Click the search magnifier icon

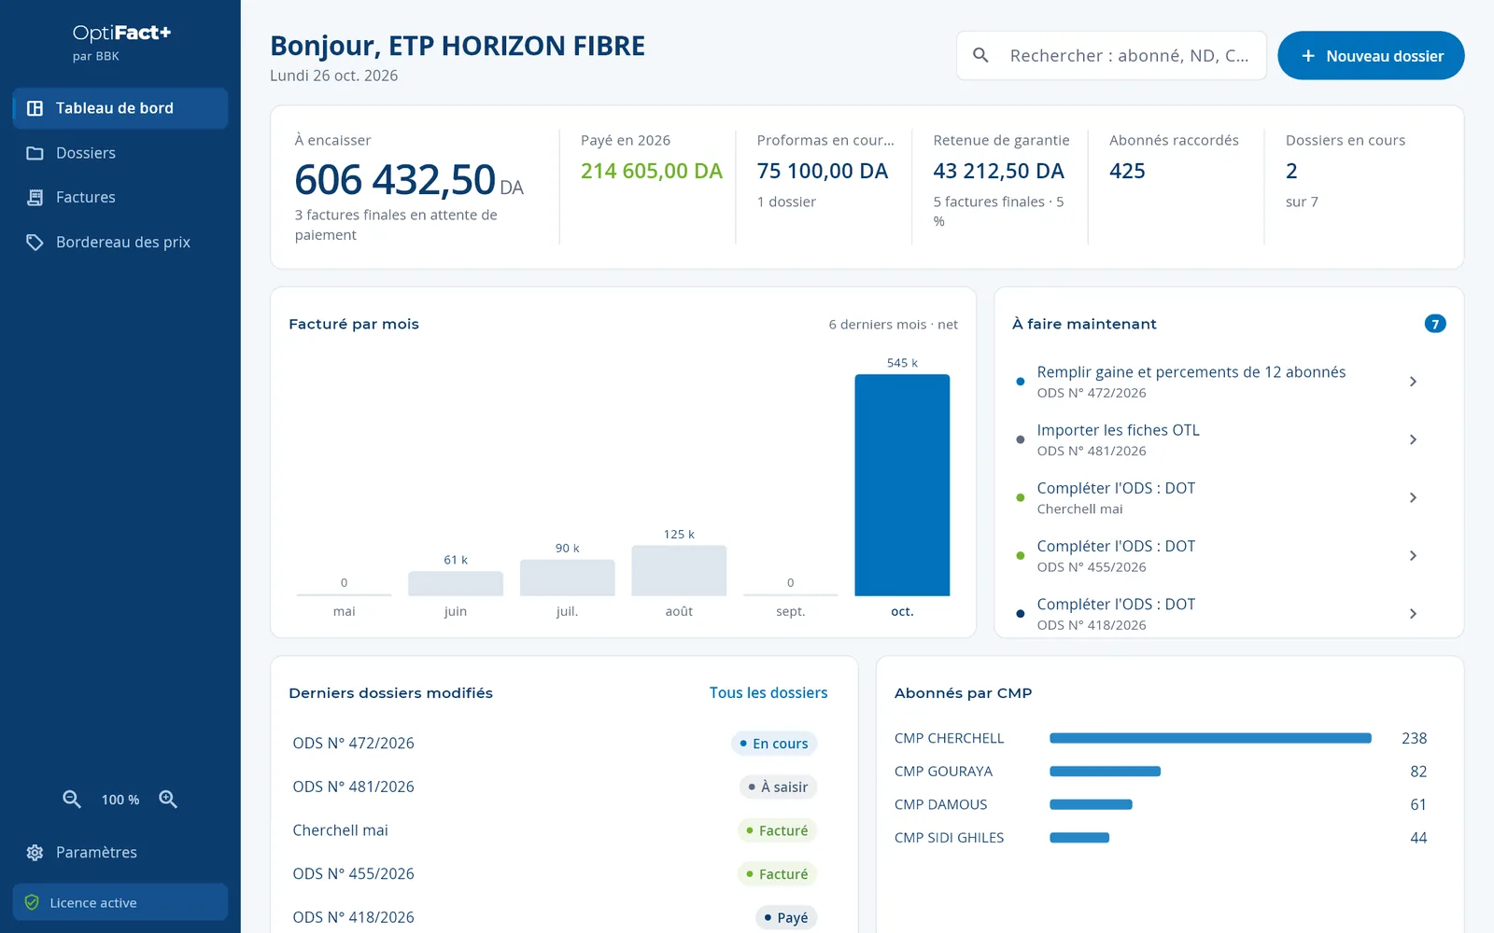(x=980, y=56)
